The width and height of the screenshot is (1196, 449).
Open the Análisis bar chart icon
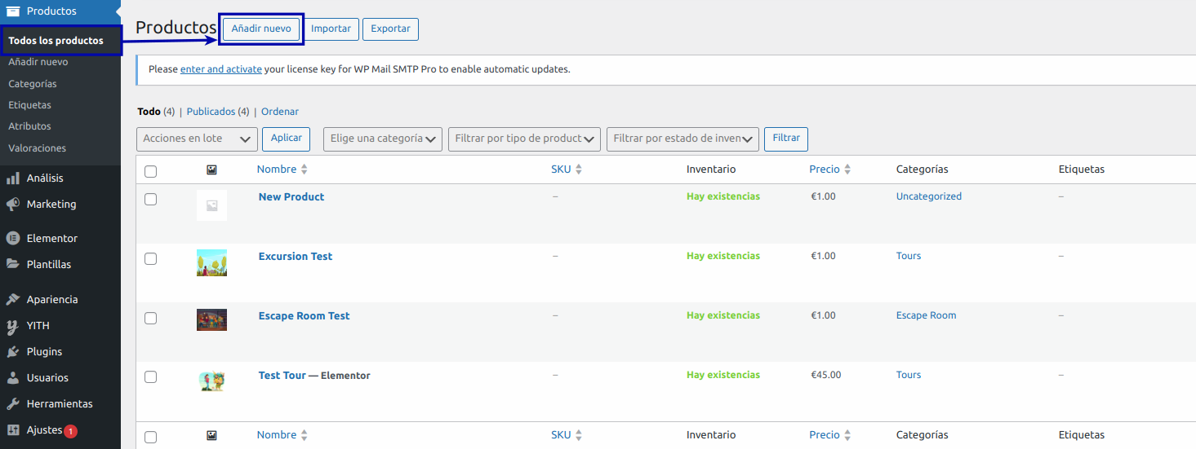pos(13,178)
